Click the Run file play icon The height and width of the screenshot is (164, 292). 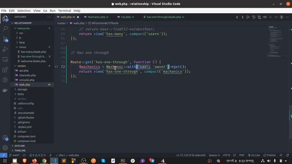point(248,17)
